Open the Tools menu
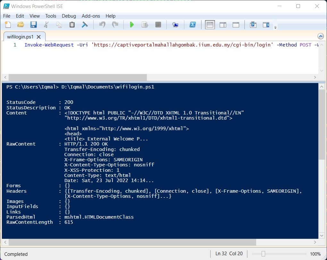This screenshot has width=327, height=260. pos(51,16)
